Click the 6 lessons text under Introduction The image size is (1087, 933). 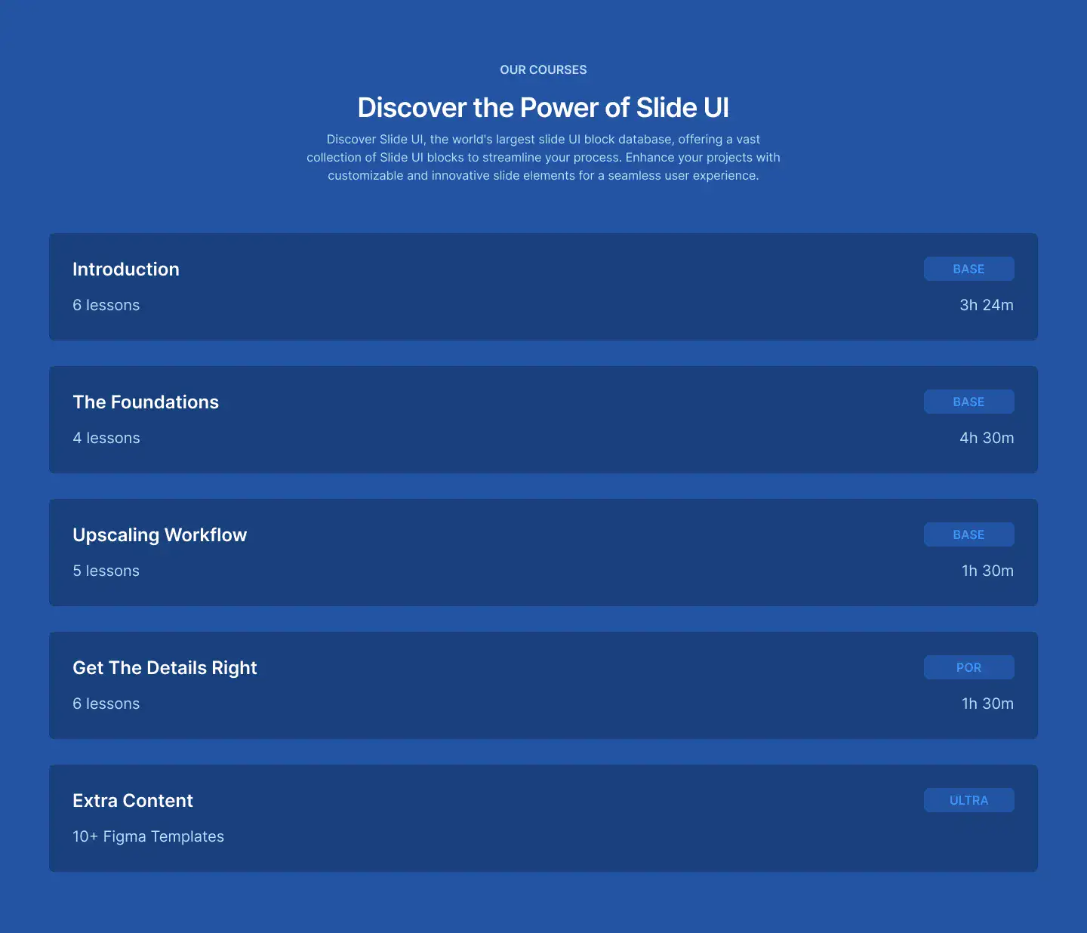point(106,305)
